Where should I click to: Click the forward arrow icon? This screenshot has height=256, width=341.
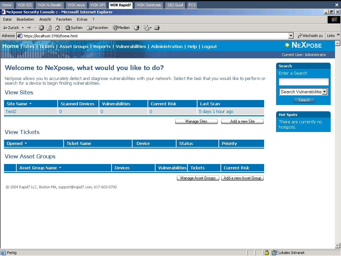(29, 28)
